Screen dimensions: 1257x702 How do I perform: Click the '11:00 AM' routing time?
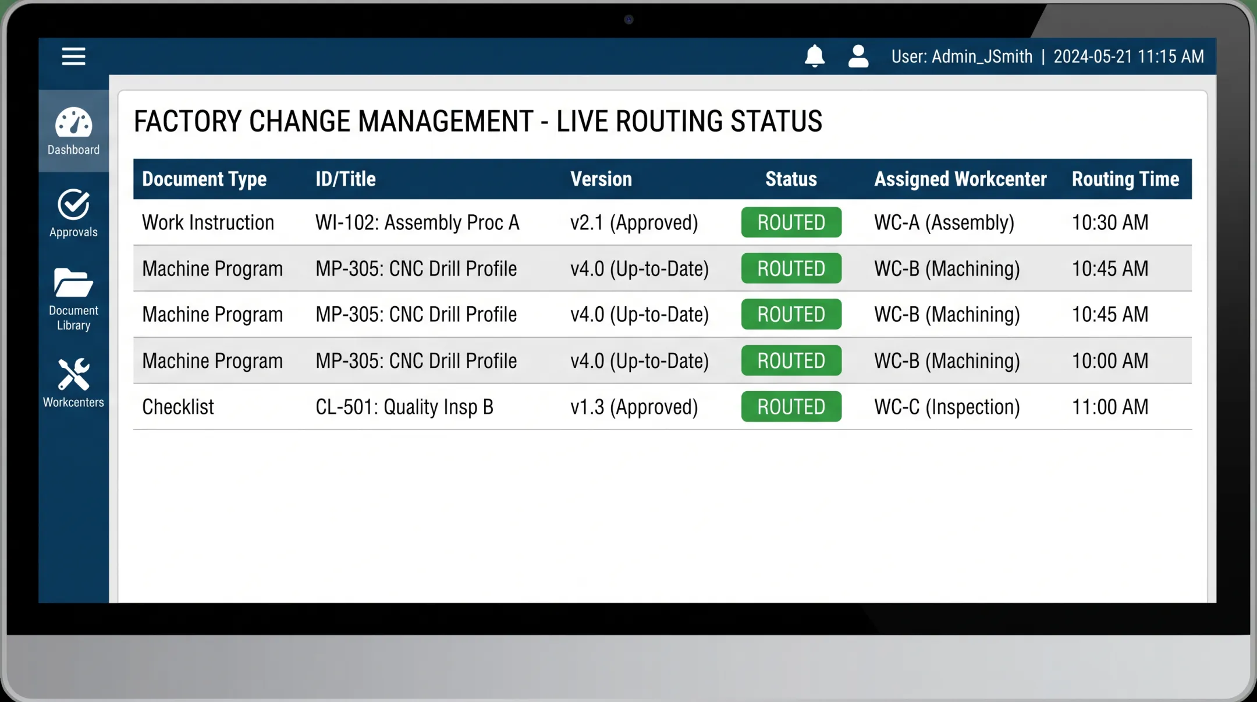1110,406
